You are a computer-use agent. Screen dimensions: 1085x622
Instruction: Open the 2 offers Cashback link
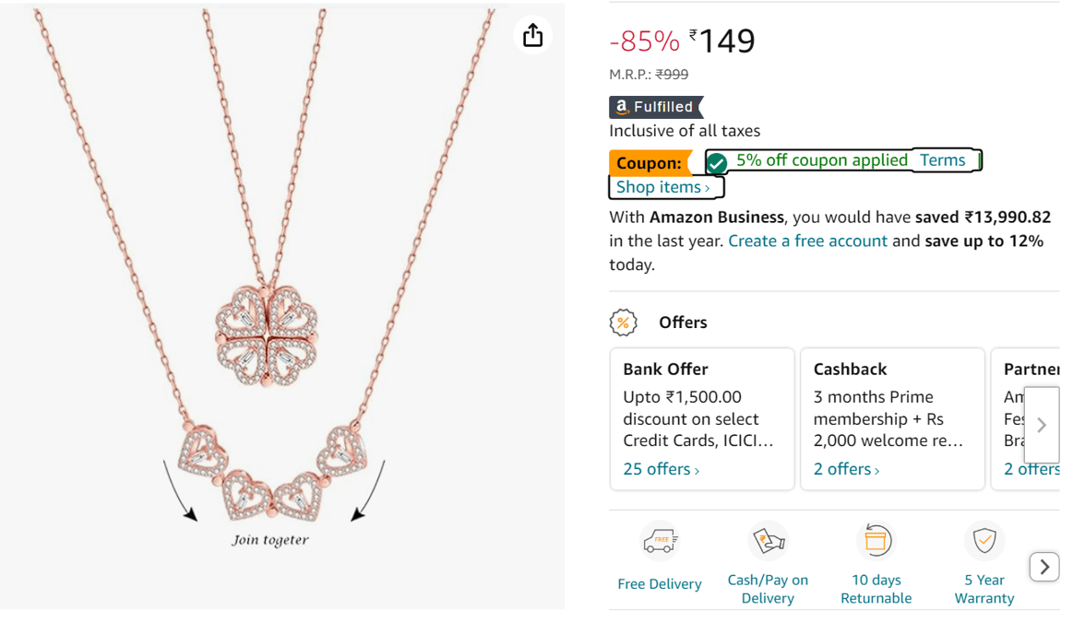(x=846, y=469)
